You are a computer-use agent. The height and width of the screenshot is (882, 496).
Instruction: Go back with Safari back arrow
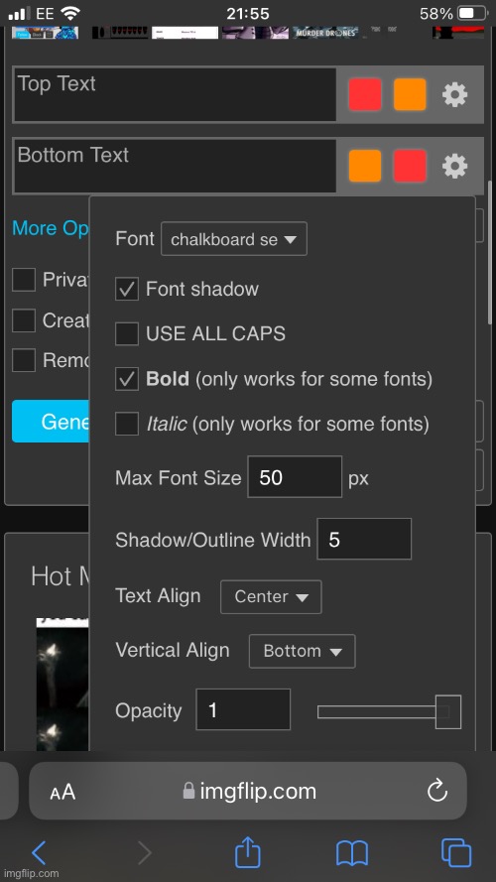[x=39, y=853]
